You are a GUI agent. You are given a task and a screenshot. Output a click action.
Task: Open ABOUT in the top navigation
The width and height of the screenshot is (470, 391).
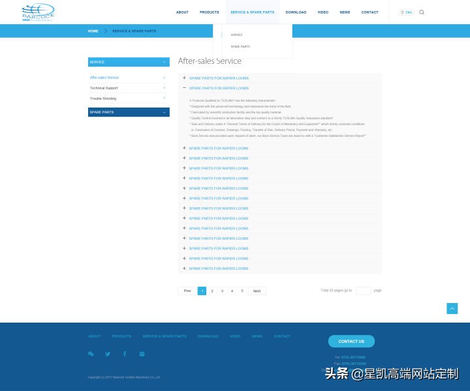click(x=182, y=12)
